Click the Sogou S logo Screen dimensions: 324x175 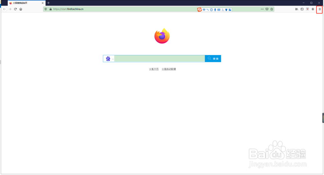coord(199,9)
